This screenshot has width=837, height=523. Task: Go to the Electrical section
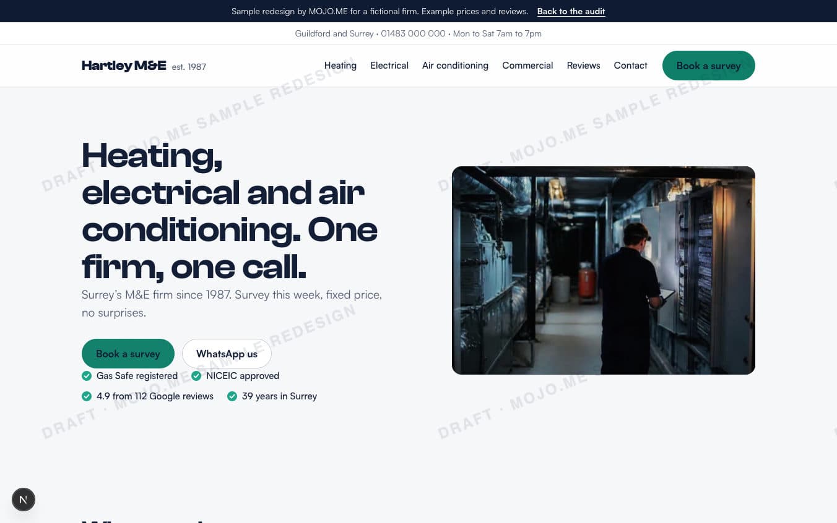point(389,66)
